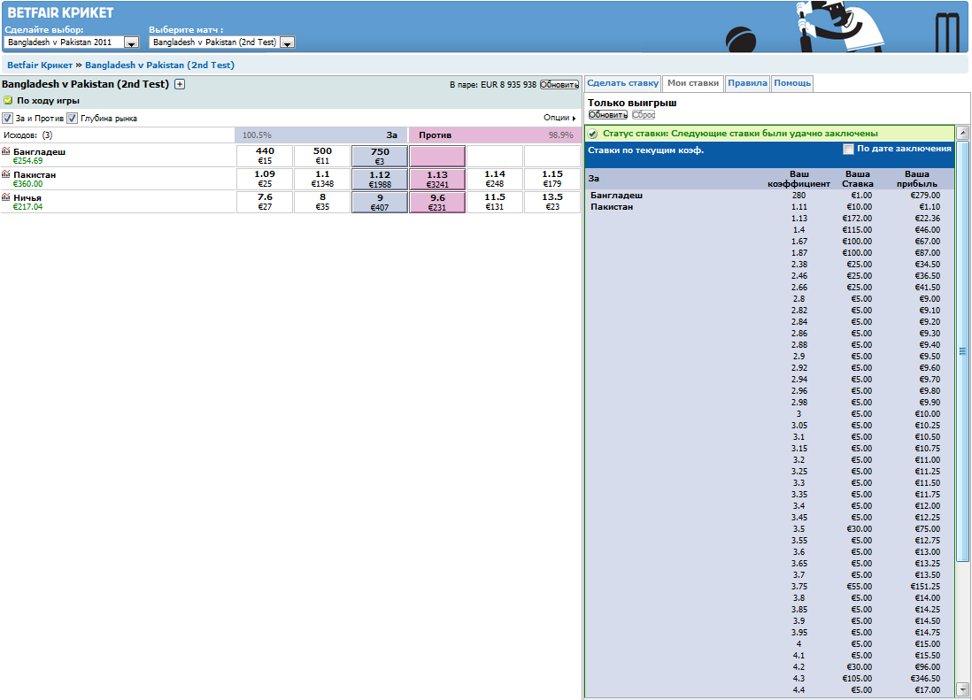Click Ваш коэффициент column header

pos(799,179)
